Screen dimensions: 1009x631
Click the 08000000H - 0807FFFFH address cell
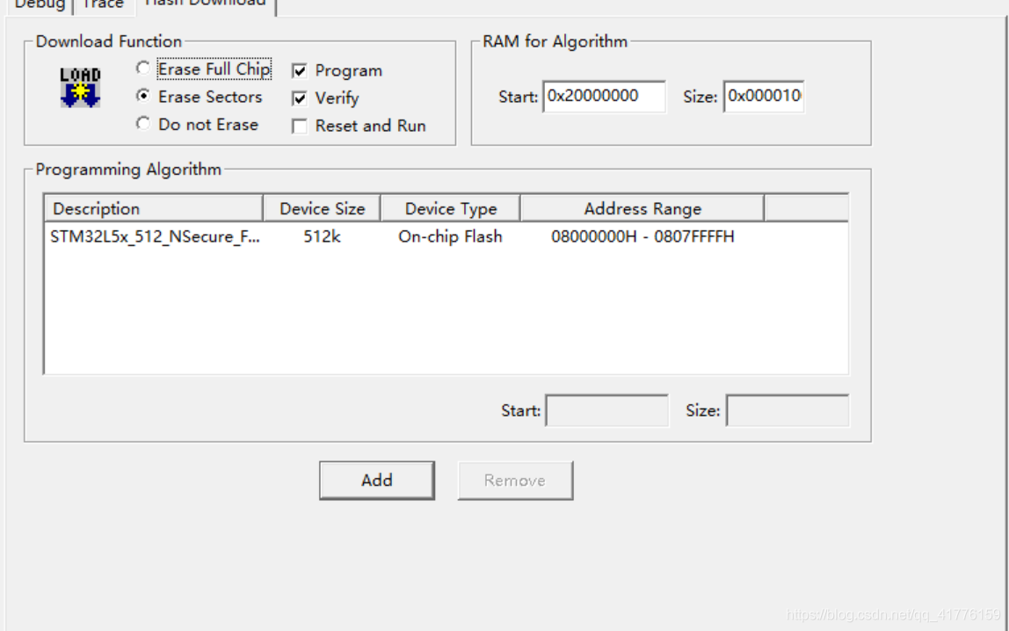click(642, 236)
